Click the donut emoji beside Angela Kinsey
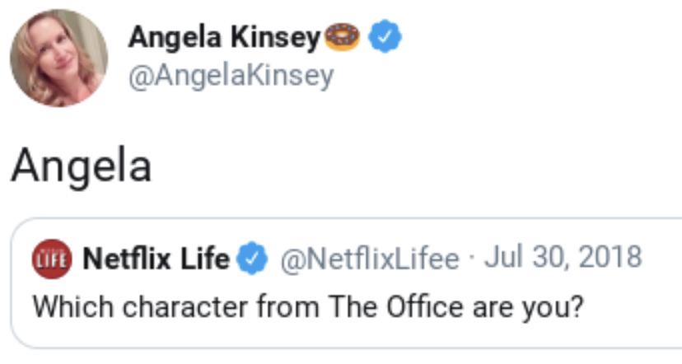 [x=343, y=37]
